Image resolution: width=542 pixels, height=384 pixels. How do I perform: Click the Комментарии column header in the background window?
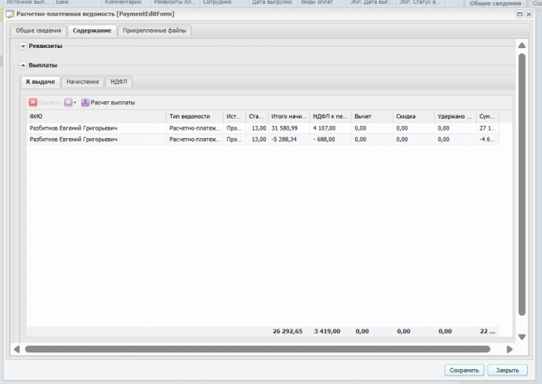127,3
